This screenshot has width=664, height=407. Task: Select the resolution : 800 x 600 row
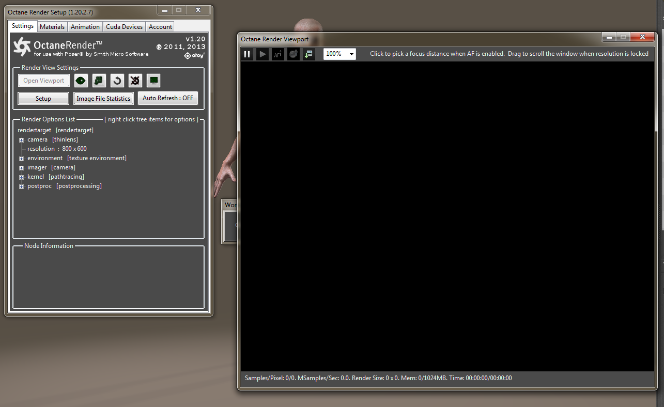[57, 149]
